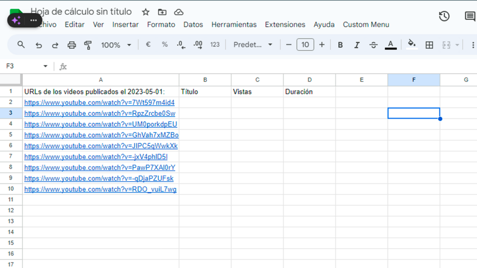Expand the merge cells dropdown arrow
The height and width of the screenshot is (268, 477).
[457, 45]
